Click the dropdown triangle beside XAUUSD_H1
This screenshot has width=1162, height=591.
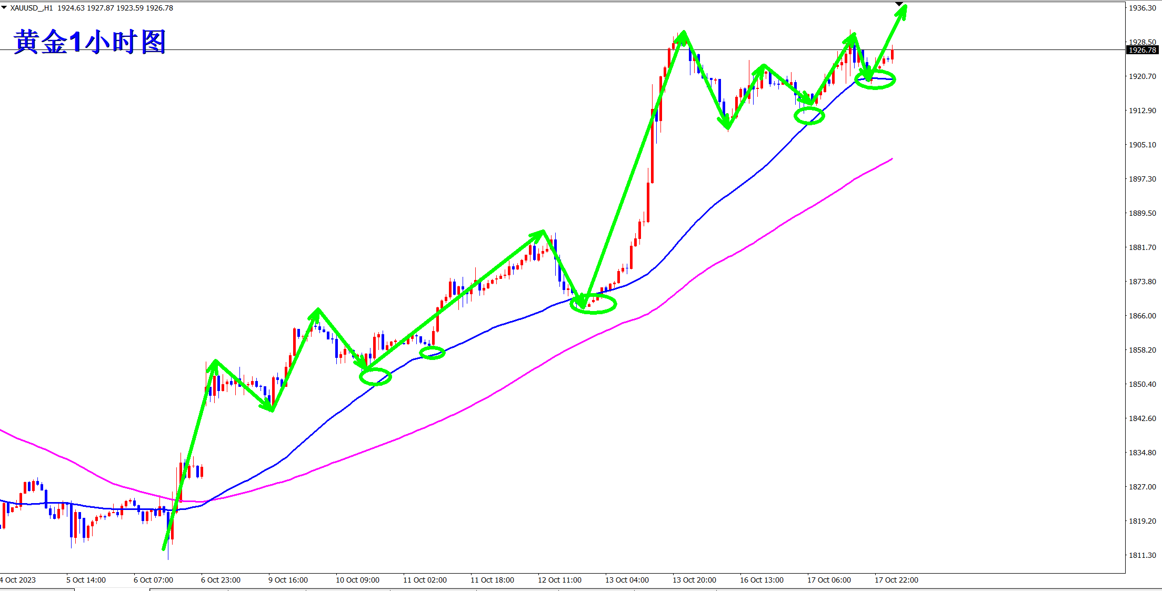click(4, 7)
